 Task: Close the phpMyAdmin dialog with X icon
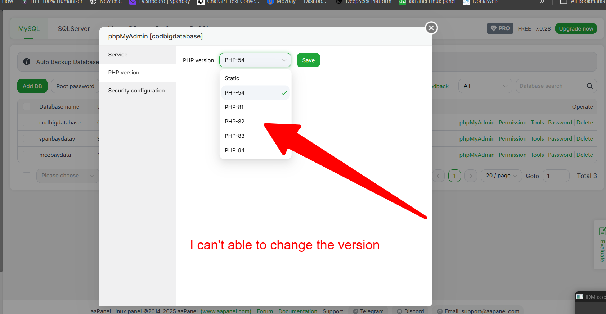point(431,28)
